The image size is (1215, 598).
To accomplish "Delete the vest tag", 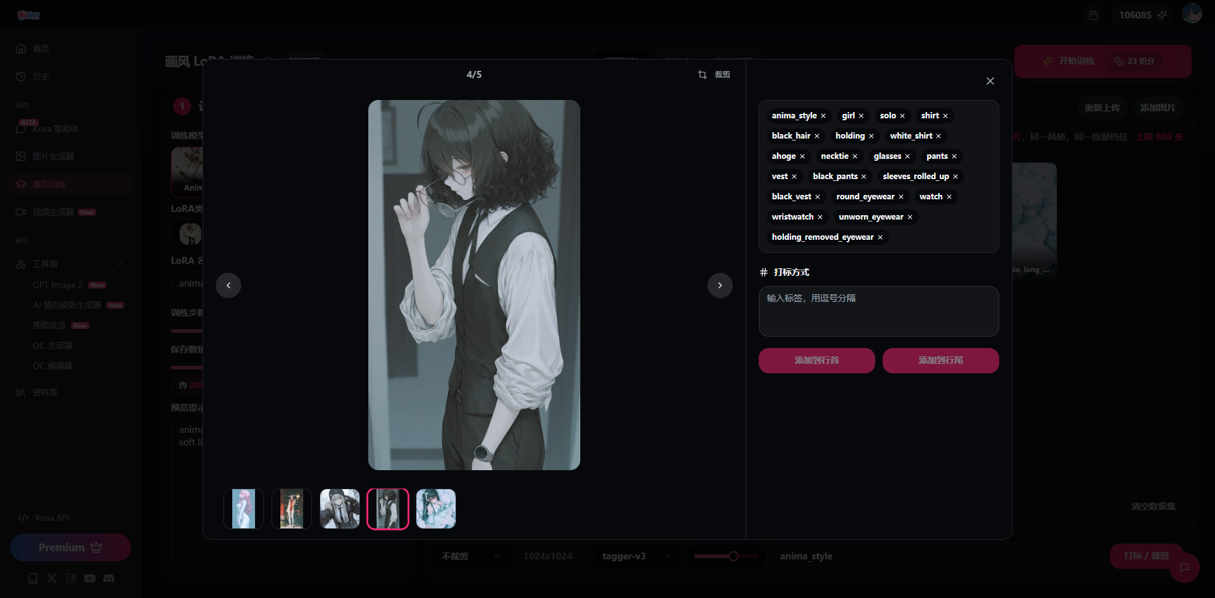I will tap(794, 177).
